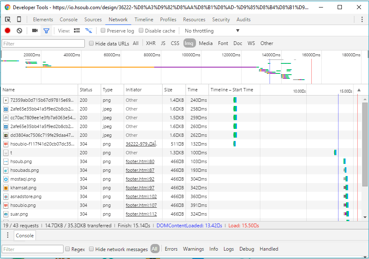Open the DevTools three-dot customize menu
The image size is (369, 259).
click(x=362, y=20)
